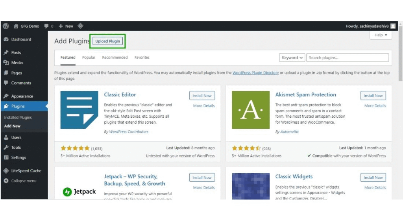Click the Media icon in sidebar
This screenshot has width=403, height=220.
pos(6,63)
